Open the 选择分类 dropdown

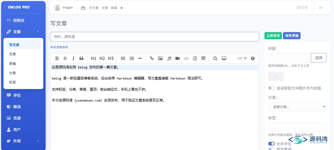[297, 107]
